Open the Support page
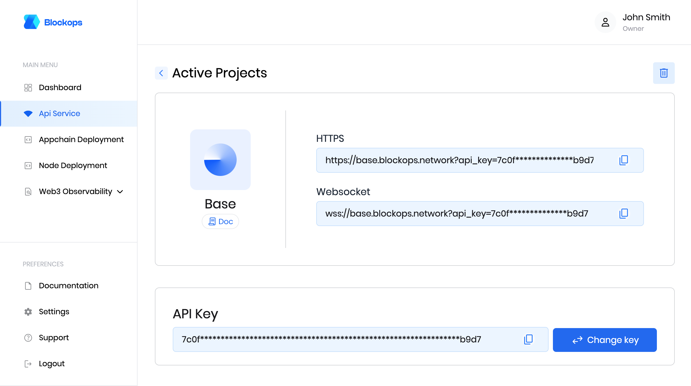The image size is (691, 386). click(54, 338)
